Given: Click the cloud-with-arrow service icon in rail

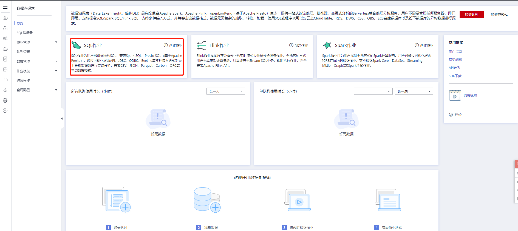Looking at the screenshot, I should tap(5, 80).
